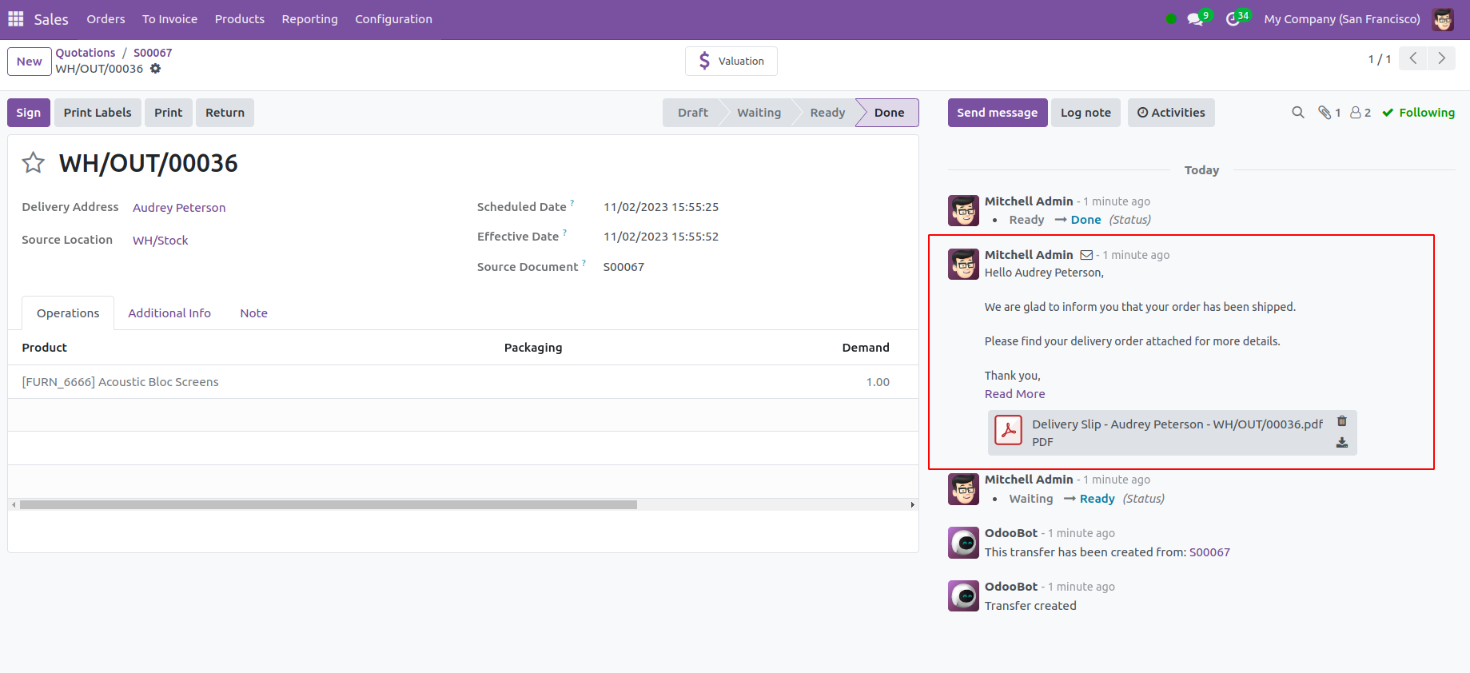Image resolution: width=1470 pixels, height=673 pixels.
Task: Open the Valuation smart button
Action: coord(731,62)
